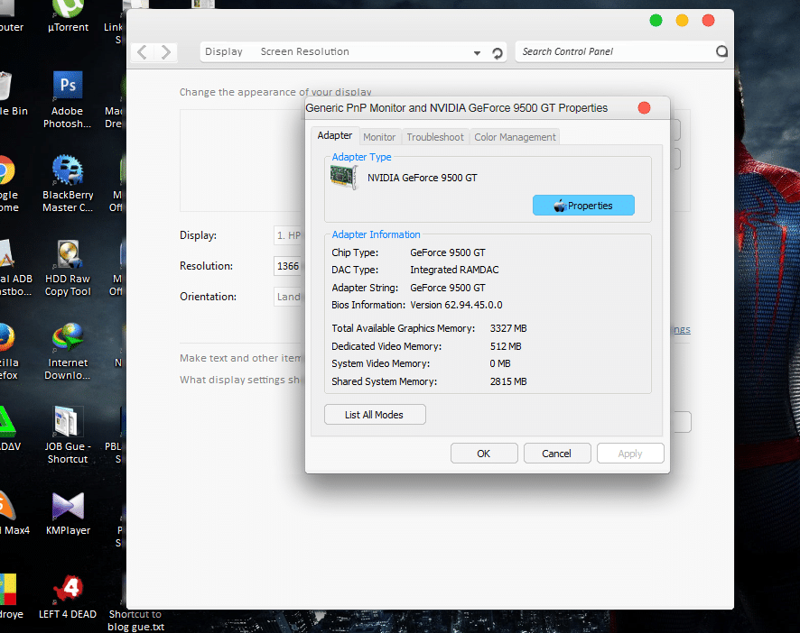Click the List All Modes button
800x633 pixels.
375,415
